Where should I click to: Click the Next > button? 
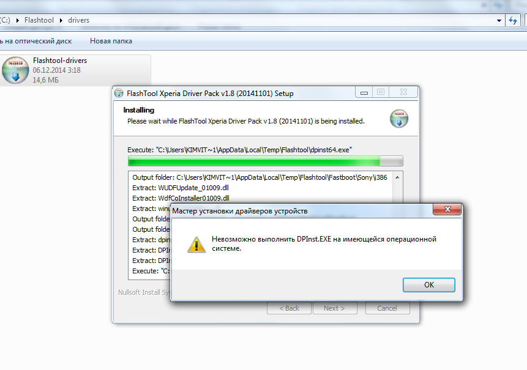click(334, 308)
